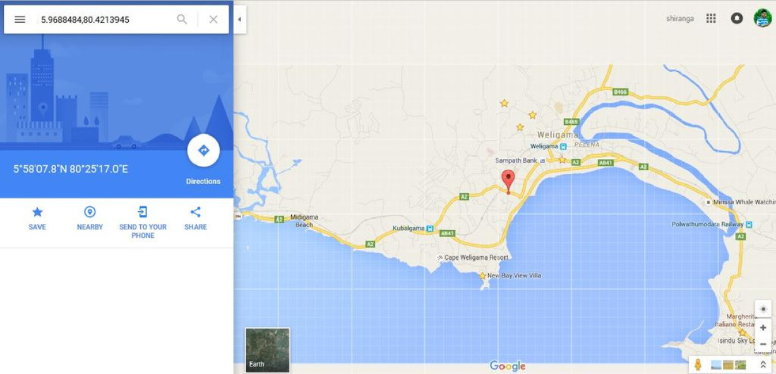Open Directions with the blue arrow button
The image size is (776, 374).
click(x=203, y=151)
